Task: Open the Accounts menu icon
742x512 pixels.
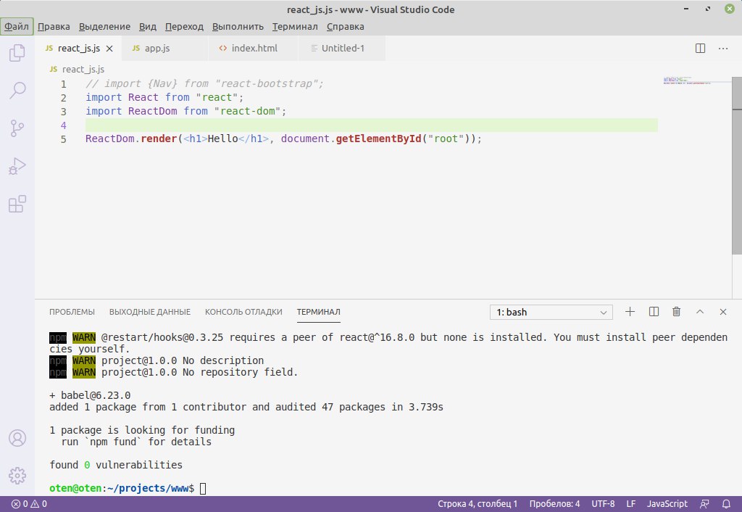Action: click(x=17, y=438)
